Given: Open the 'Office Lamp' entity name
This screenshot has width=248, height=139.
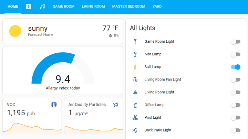Looking at the screenshot, I should [x=155, y=105].
